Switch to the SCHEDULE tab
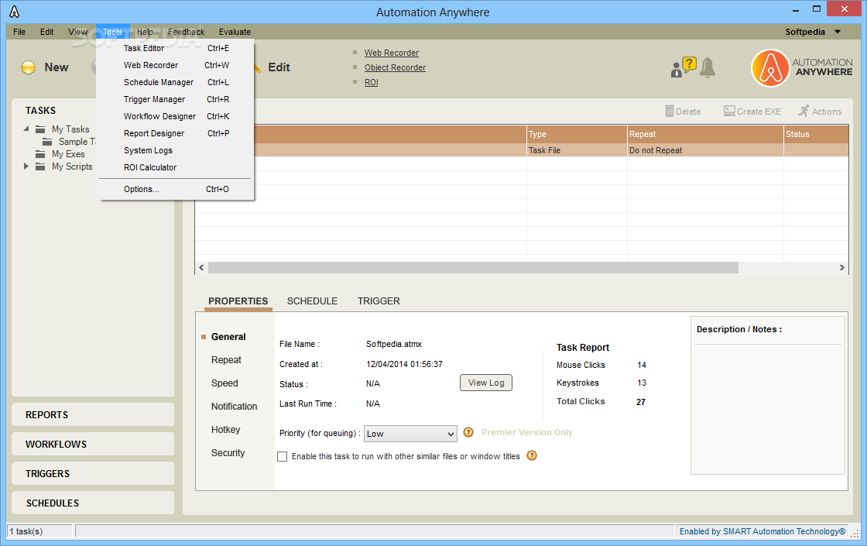867x546 pixels. (x=312, y=301)
